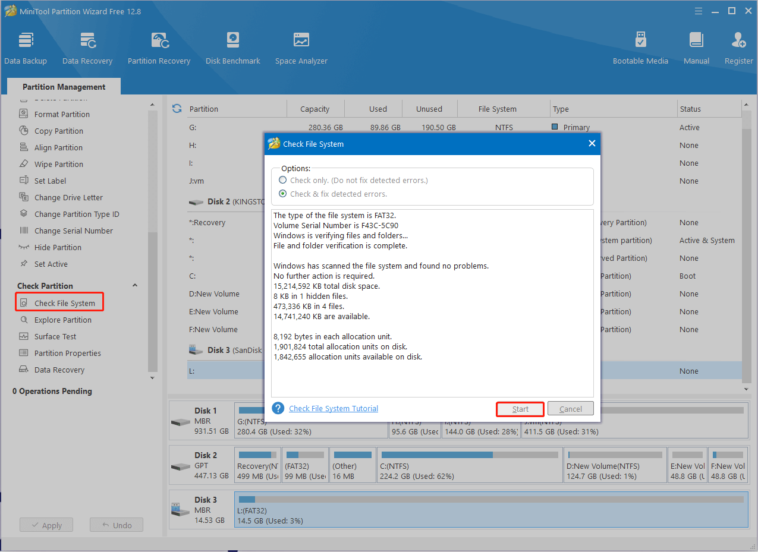Select Recovery 499 MB block in disk map
Viewport: 758px width, 552px height.
[257, 465]
